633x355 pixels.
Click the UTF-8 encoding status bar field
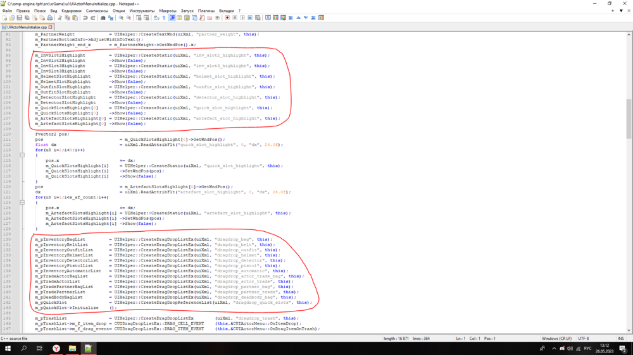[583, 339]
